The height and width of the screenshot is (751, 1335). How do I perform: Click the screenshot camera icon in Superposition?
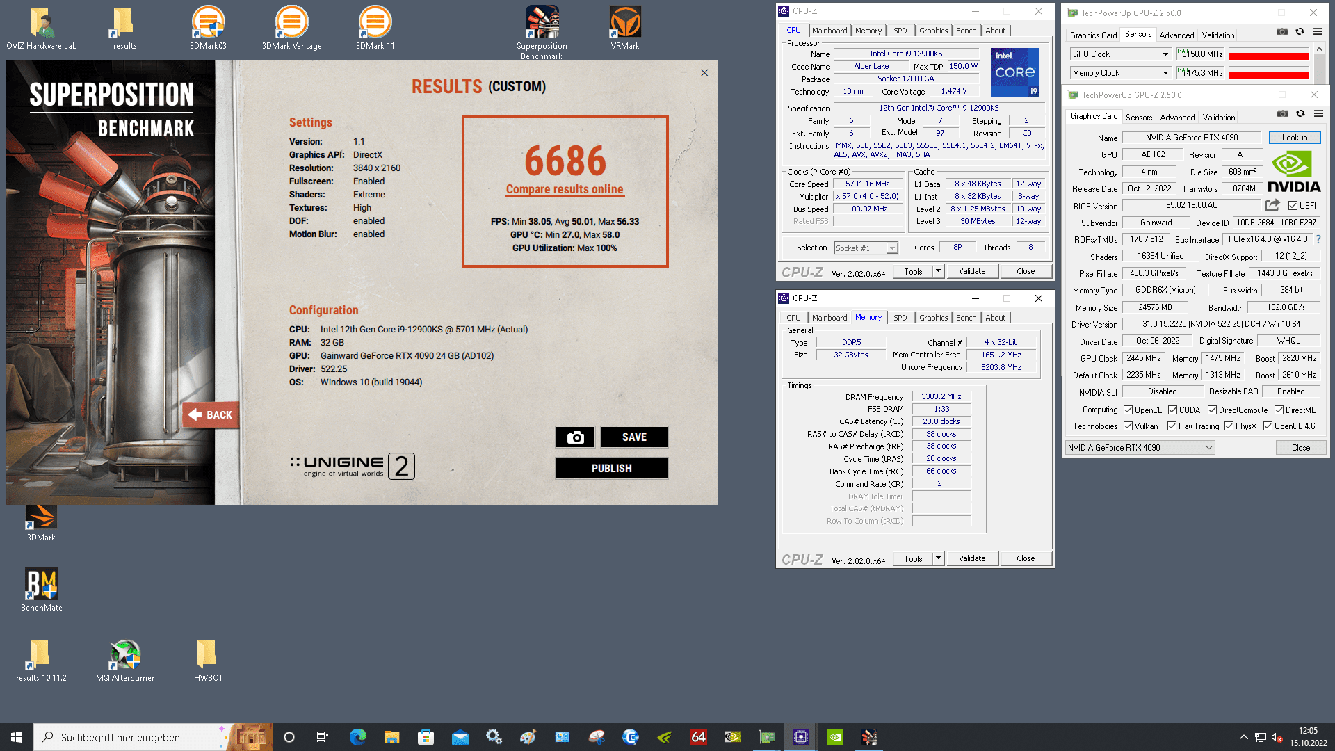pos(575,437)
